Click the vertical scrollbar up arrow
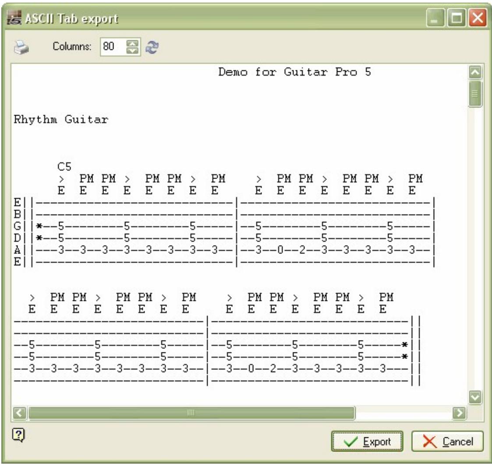 pyautogui.click(x=475, y=72)
